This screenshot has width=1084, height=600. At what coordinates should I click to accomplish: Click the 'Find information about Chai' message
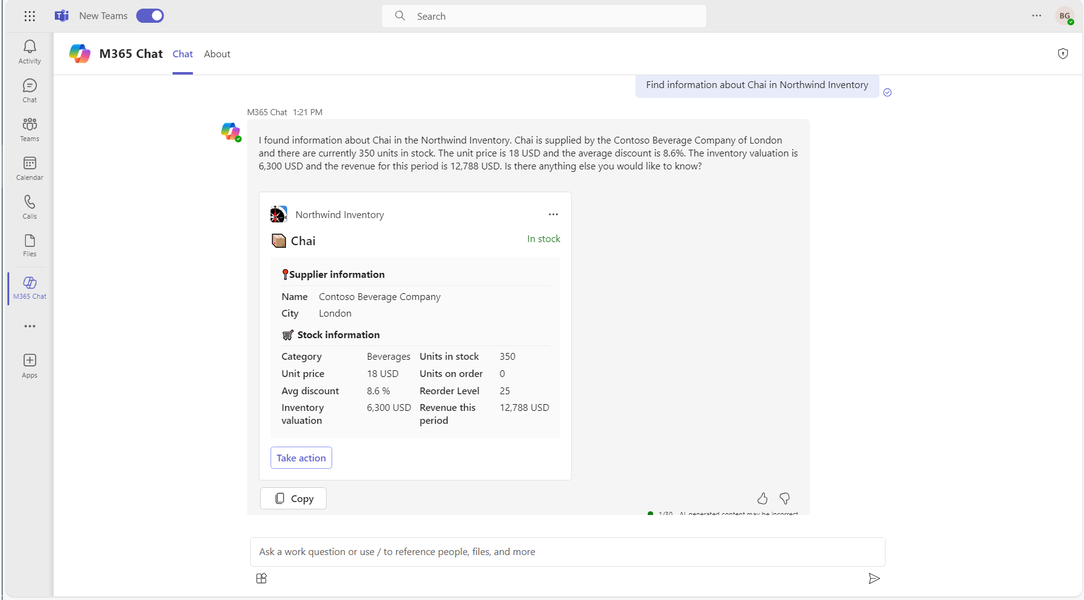[x=757, y=85]
